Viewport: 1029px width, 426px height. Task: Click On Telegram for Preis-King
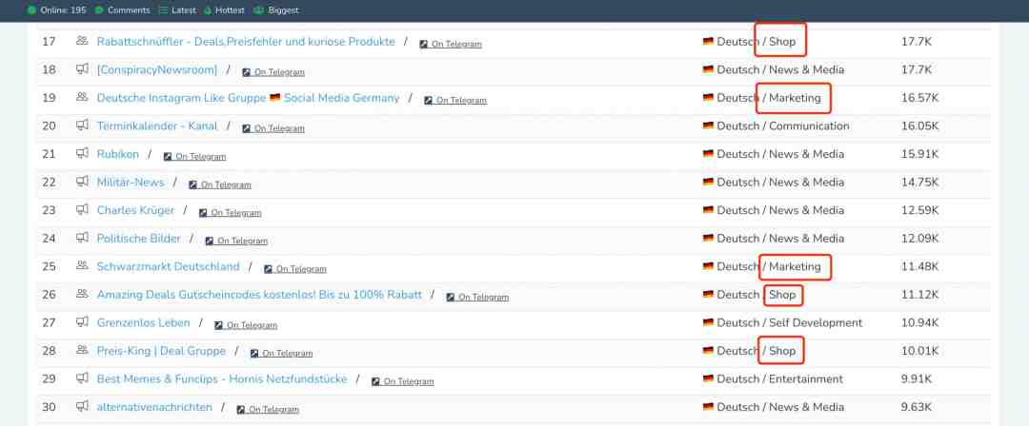281,353
